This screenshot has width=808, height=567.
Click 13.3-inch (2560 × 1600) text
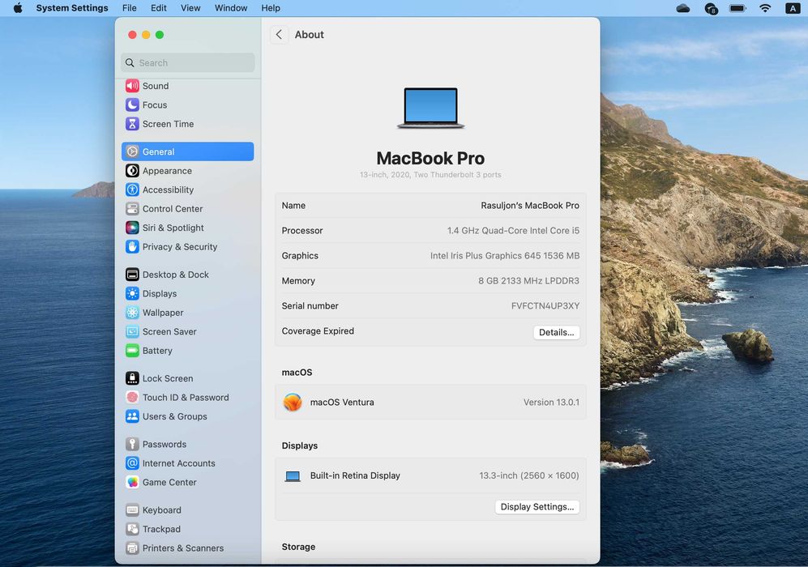[529, 475]
